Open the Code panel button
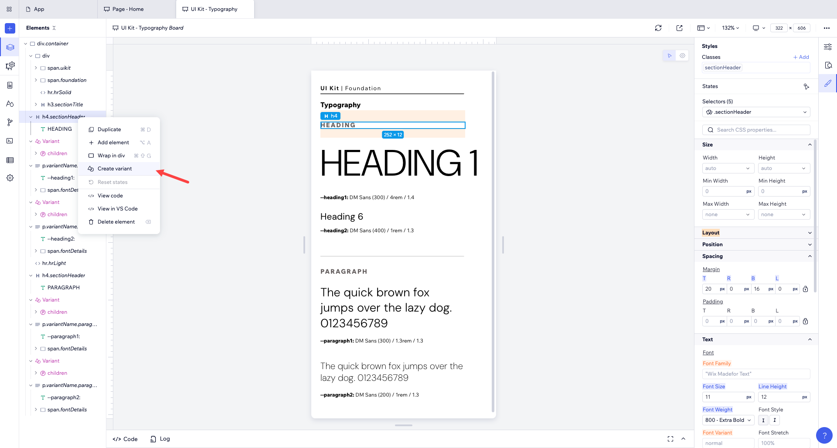Image resolution: width=837 pixels, height=448 pixels. [x=125, y=439]
